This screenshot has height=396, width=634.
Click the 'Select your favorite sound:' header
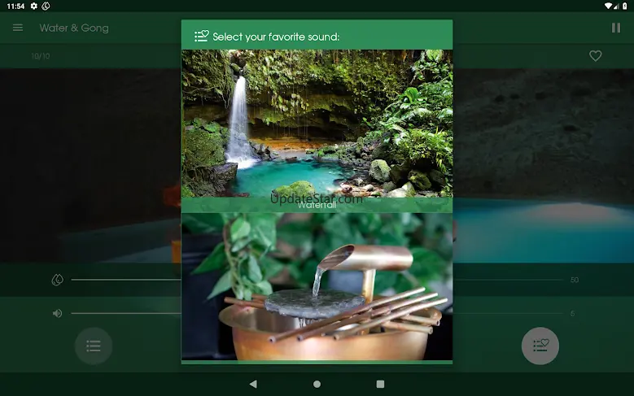(x=276, y=37)
